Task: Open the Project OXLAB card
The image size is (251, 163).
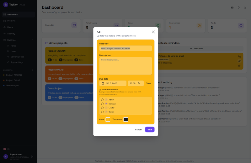Action: [69, 74]
